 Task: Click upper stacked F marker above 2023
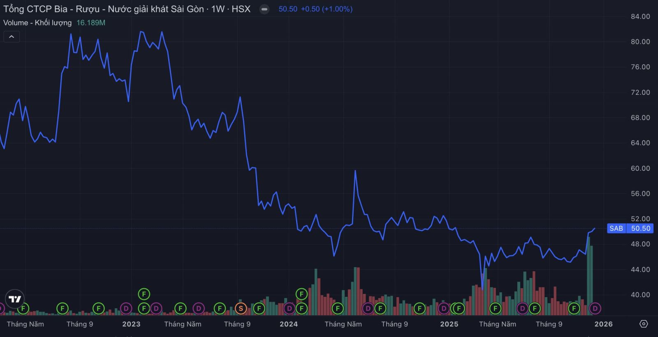coord(144,294)
